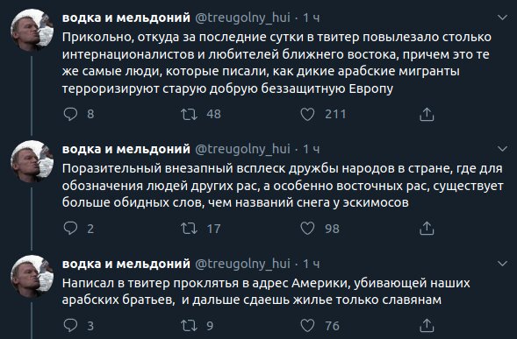Reply to the tweet with 2 comments
Screen dimensions: 517x339
[x=70, y=228]
